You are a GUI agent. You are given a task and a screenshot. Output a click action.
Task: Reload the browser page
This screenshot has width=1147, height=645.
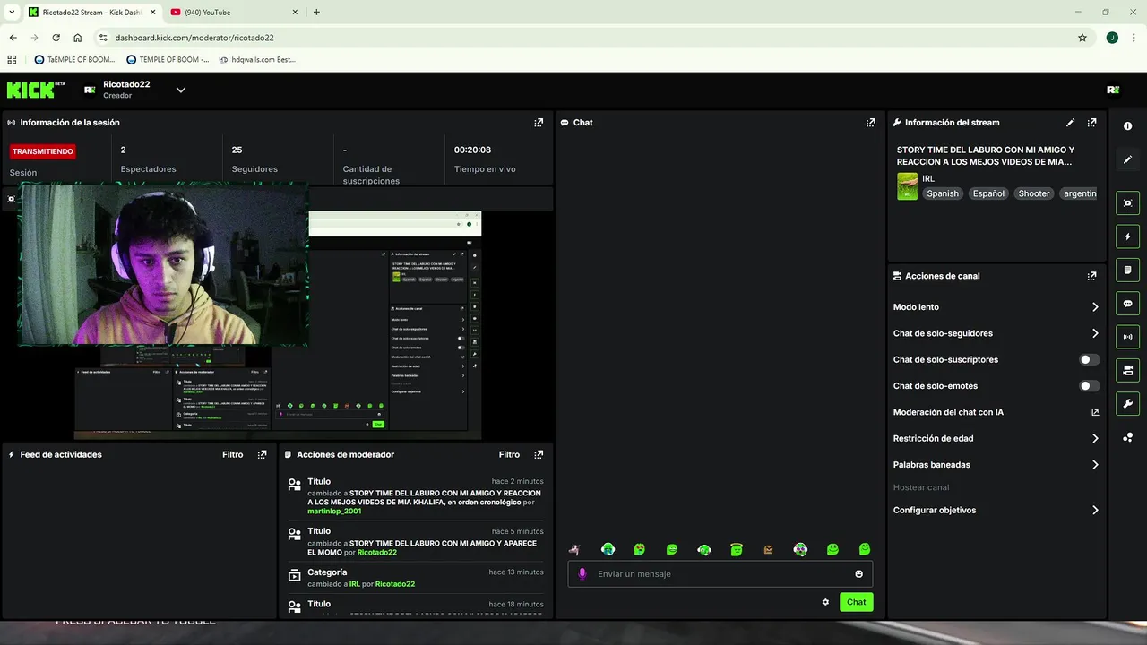coord(56,38)
